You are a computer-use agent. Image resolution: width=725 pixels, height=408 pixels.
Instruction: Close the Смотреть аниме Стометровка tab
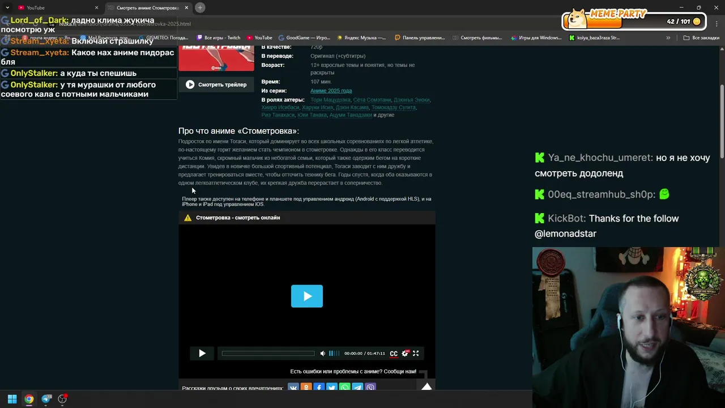tap(186, 7)
